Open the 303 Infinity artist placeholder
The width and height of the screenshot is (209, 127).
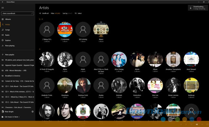(83, 29)
